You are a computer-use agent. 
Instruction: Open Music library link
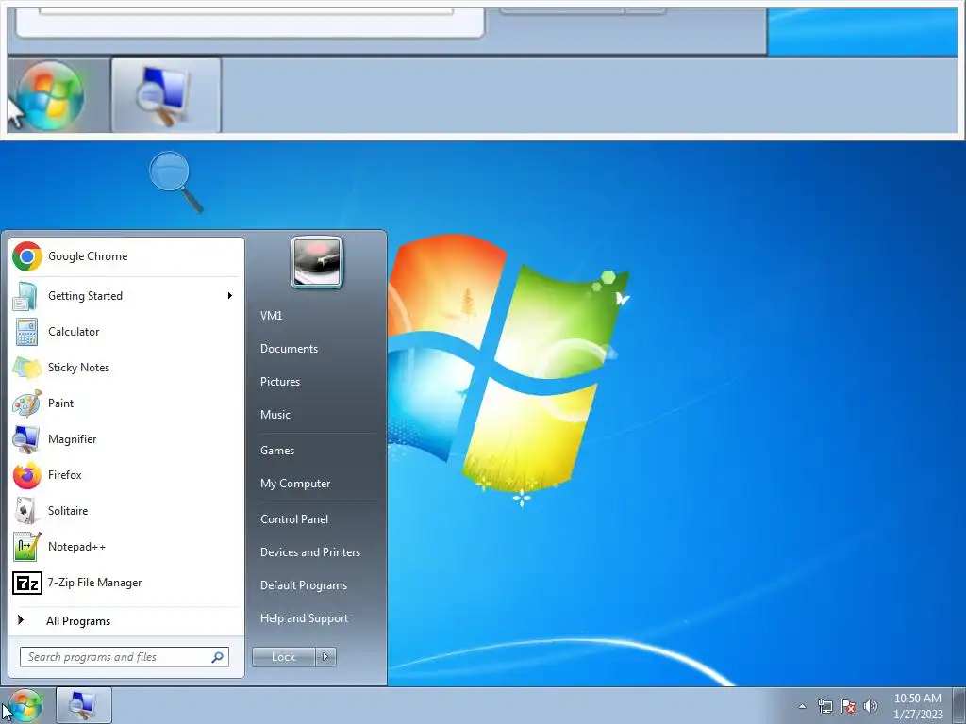[x=275, y=415]
